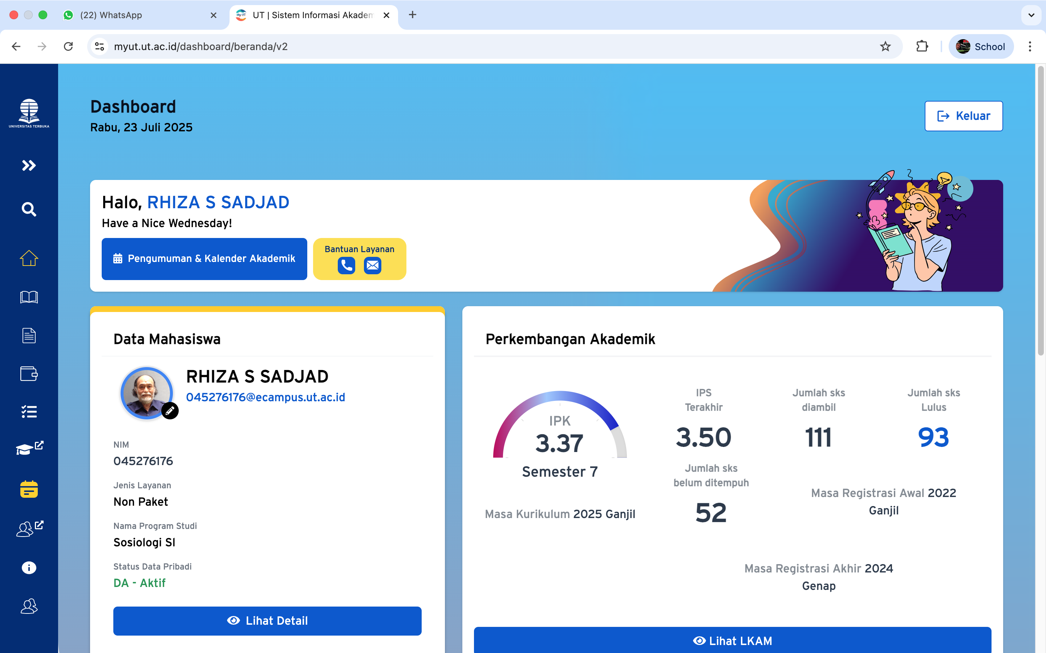
Task: Click IPS Terakhir value 3.50
Action: point(703,437)
